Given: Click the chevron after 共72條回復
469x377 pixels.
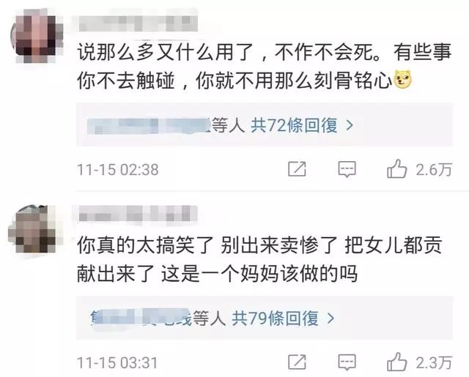Looking at the screenshot, I should (x=350, y=125).
